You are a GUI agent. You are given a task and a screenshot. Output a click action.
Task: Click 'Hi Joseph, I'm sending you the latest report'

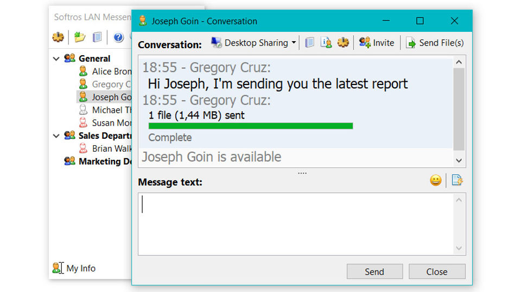tap(278, 83)
